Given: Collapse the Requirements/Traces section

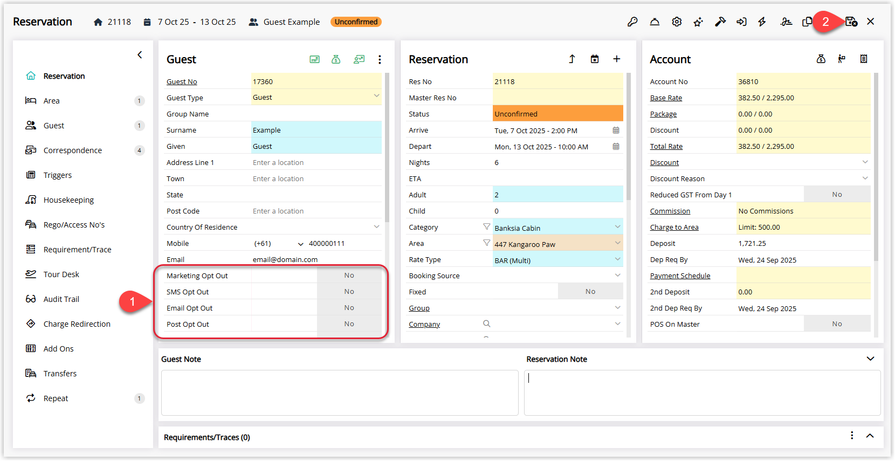Looking at the screenshot, I should click(x=870, y=436).
